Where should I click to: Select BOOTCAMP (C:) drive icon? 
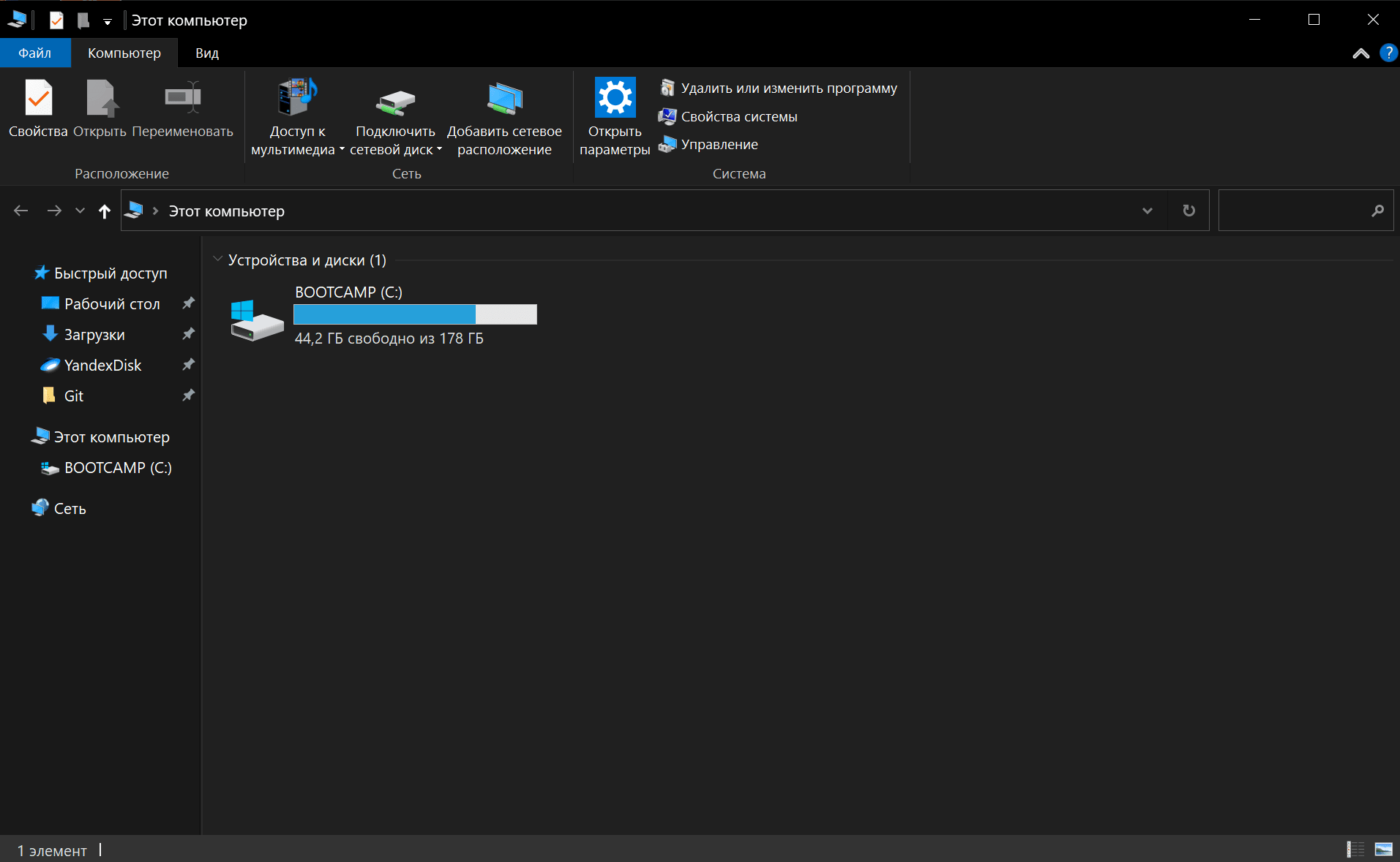[257, 320]
